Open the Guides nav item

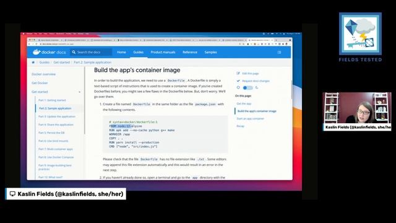coord(139,52)
